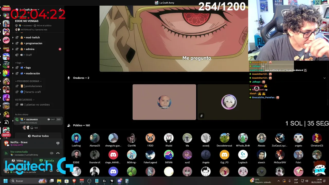The width and height of the screenshot is (329, 185).
Task: Deafen audio with headphones icon
Action: pyautogui.click(x=51, y=170)
